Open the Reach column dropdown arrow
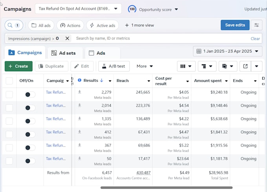 coord(149,81)
